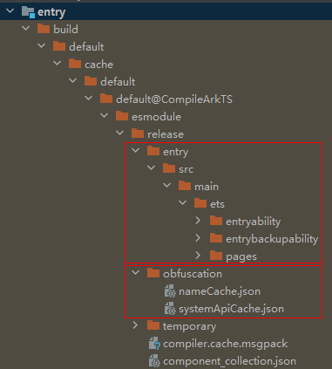Select the "obfuscation" folder label
Screen dimensions: 332x369
pos(193,274)
